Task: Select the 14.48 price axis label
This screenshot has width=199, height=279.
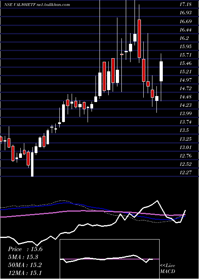Action: (185, 97)
